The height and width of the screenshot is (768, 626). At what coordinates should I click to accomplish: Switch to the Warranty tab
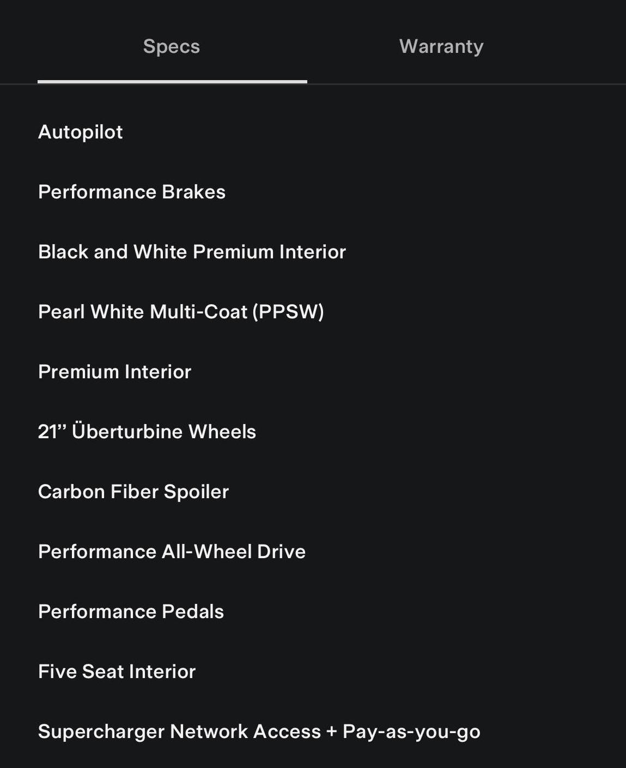coord(441,47)
